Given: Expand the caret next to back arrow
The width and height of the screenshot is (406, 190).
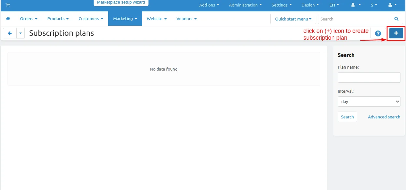Looking at the screenshot, I should tap(21, 33).
